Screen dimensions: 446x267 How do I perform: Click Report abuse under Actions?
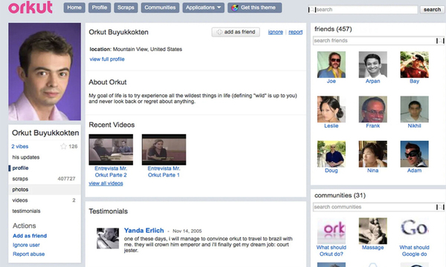29,254
